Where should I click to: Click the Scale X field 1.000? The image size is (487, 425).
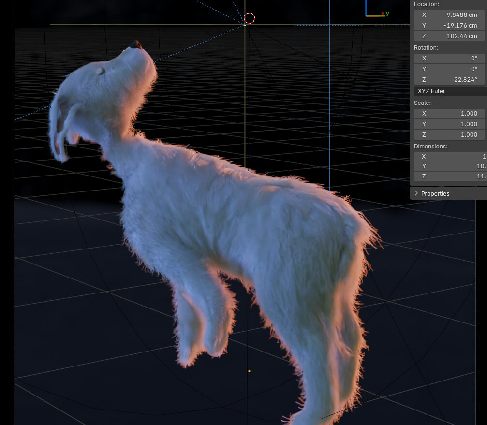(450, 114)
